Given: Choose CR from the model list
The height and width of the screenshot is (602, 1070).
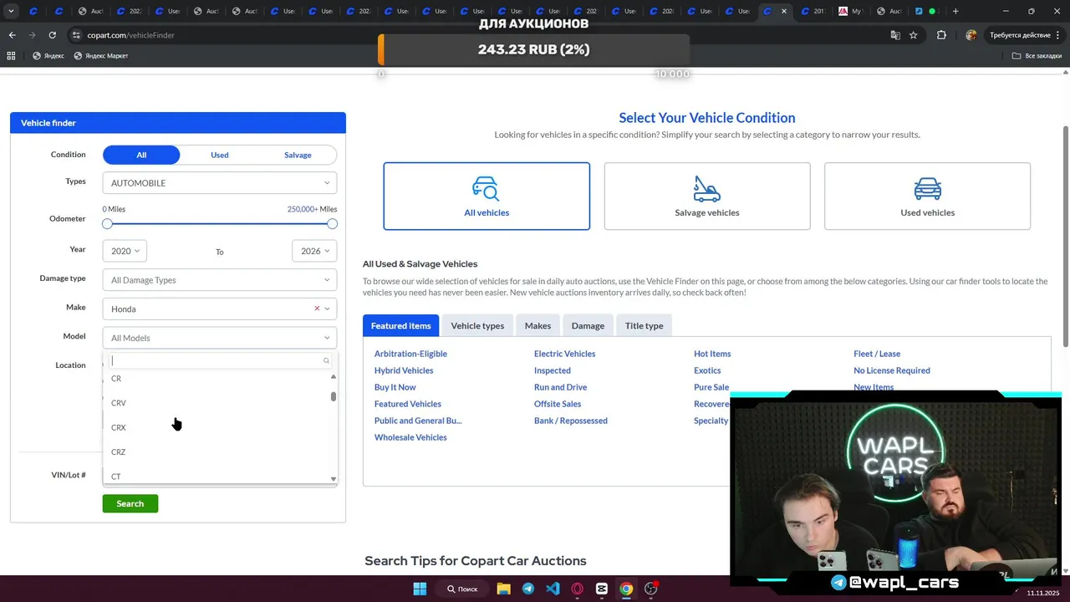Looking at the screenshot, I should click(x=116, y=379).
